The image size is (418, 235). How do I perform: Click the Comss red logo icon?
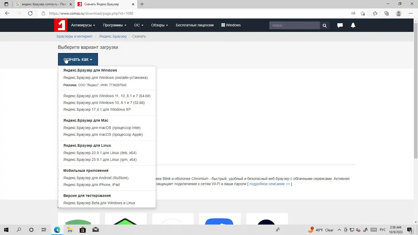click(x=61, y=25)
